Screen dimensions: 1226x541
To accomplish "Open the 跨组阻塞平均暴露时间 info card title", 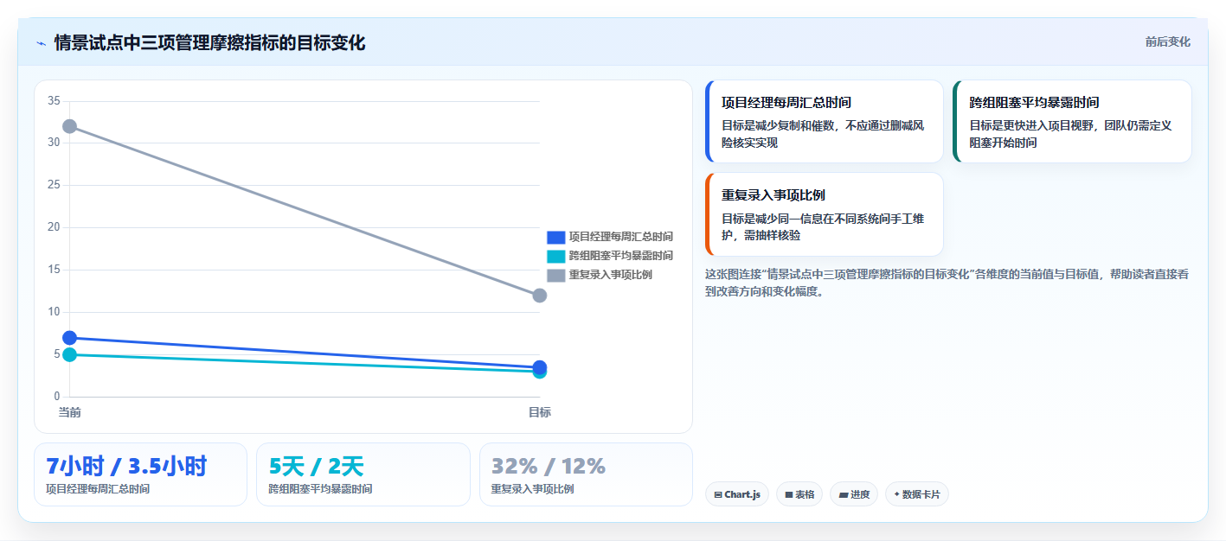I will tap(1034, 103).
